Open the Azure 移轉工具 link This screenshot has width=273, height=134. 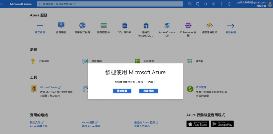(39, 126)
